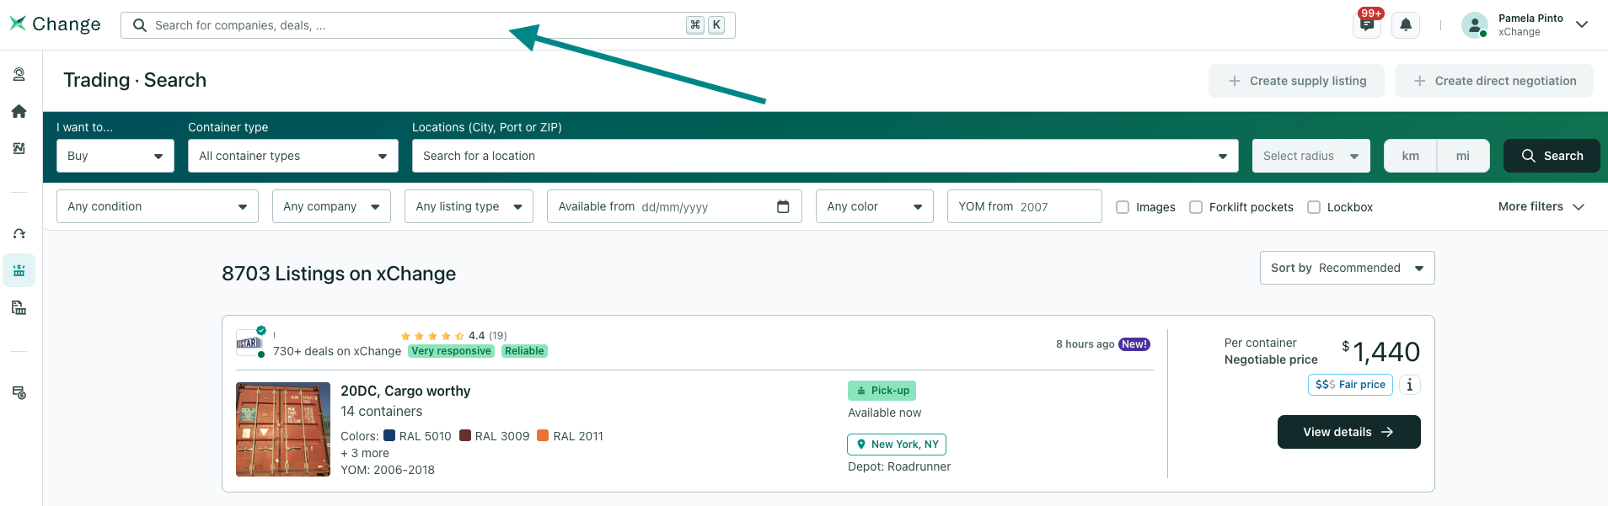Open the payments wallet sidebar icon
The width and height of the screenshot is (1608, 506).
pos(19,392)
